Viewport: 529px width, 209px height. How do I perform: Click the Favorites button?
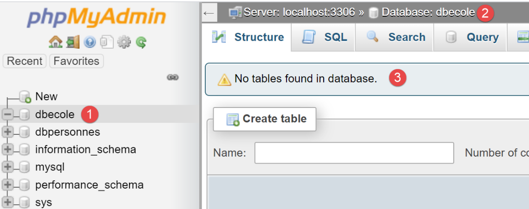(x=77, y=61)
